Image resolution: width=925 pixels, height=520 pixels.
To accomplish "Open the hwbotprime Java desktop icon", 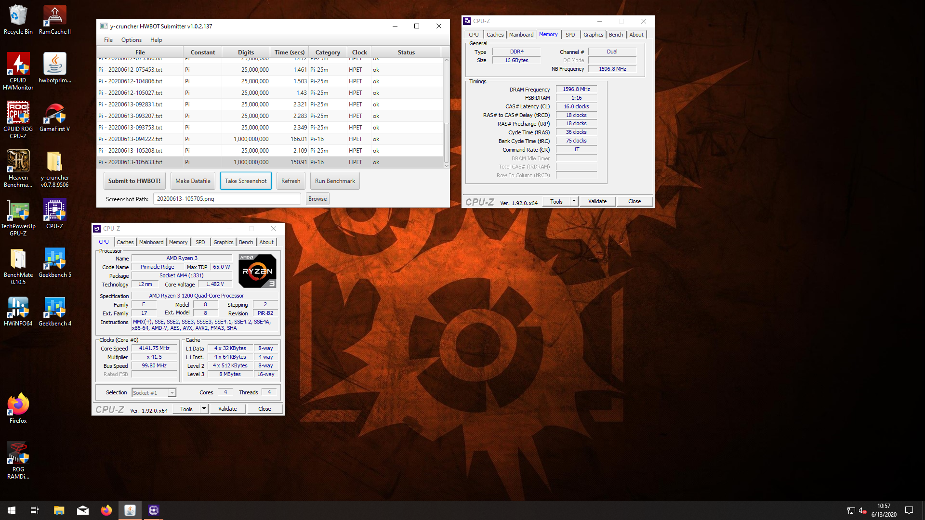I will click(54, 67).
